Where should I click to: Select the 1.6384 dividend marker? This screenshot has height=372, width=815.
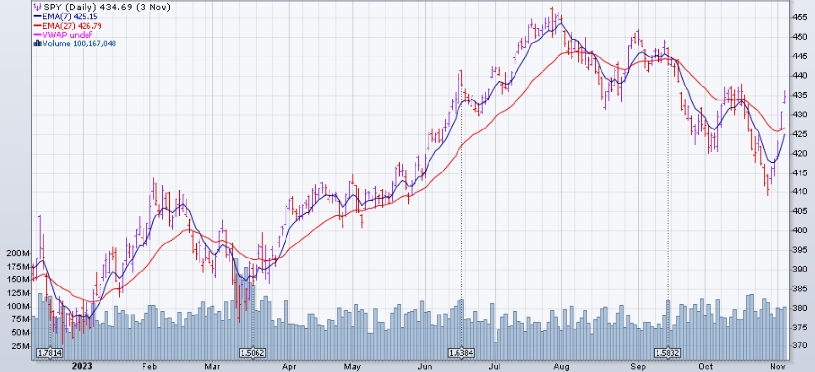coord(461,353)
